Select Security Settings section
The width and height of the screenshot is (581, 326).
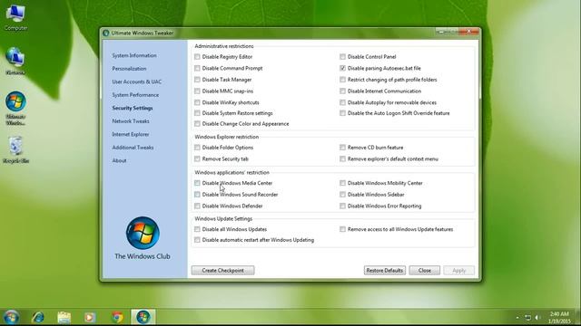coord(133,109)
